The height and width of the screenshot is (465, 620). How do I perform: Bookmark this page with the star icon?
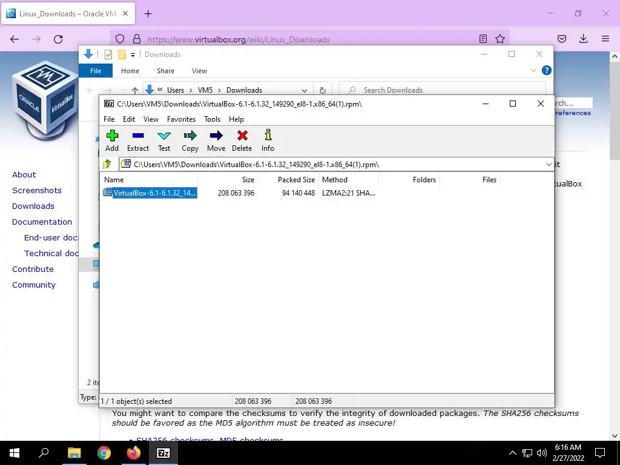click(x=500, y=39)
